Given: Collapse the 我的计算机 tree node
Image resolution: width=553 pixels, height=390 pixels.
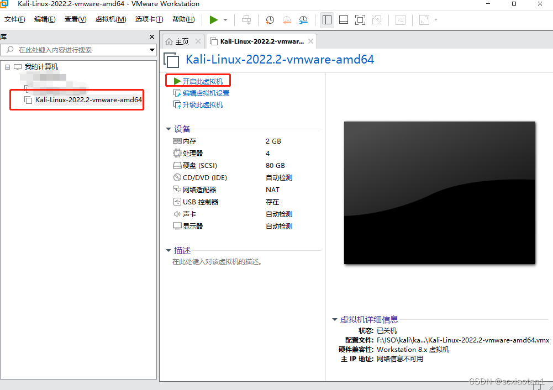Looking at the screenshot, I should (x=7, y=67).
